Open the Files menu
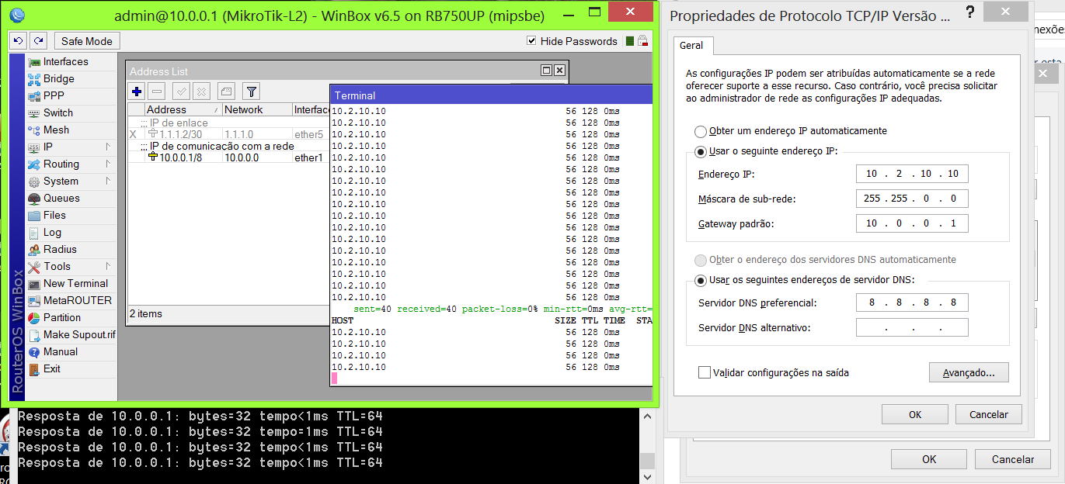 (54, 216)
